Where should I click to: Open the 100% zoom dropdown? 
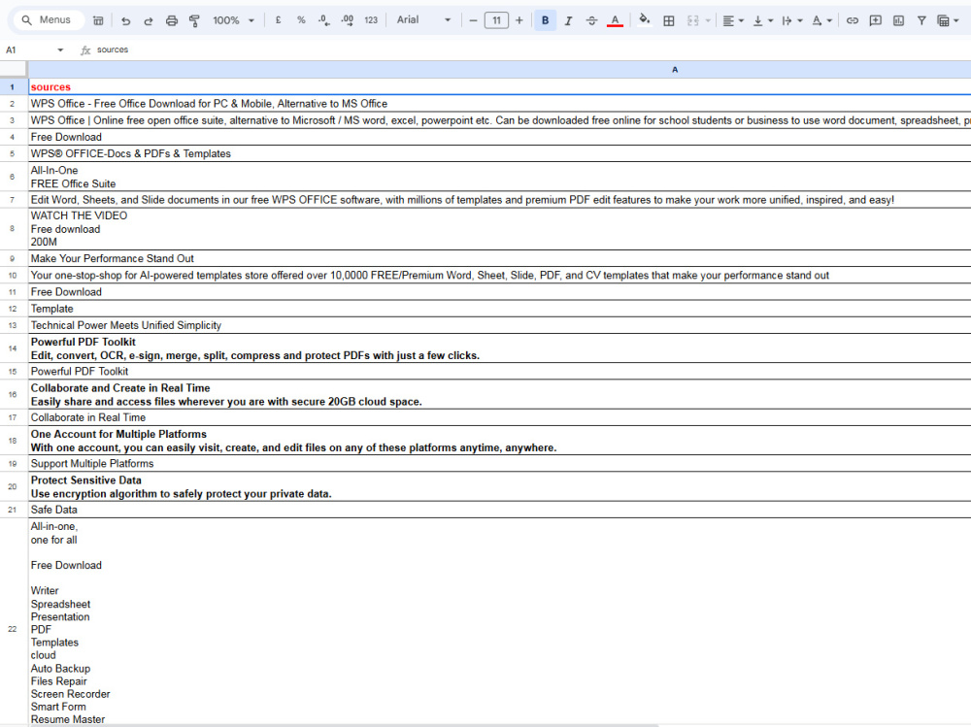(x=233, y=20)
